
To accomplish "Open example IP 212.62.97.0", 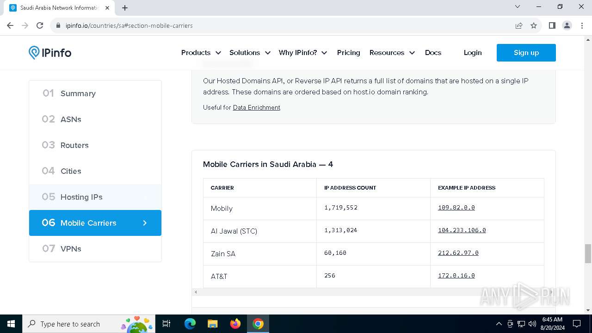I will click(x=458, y=253).
